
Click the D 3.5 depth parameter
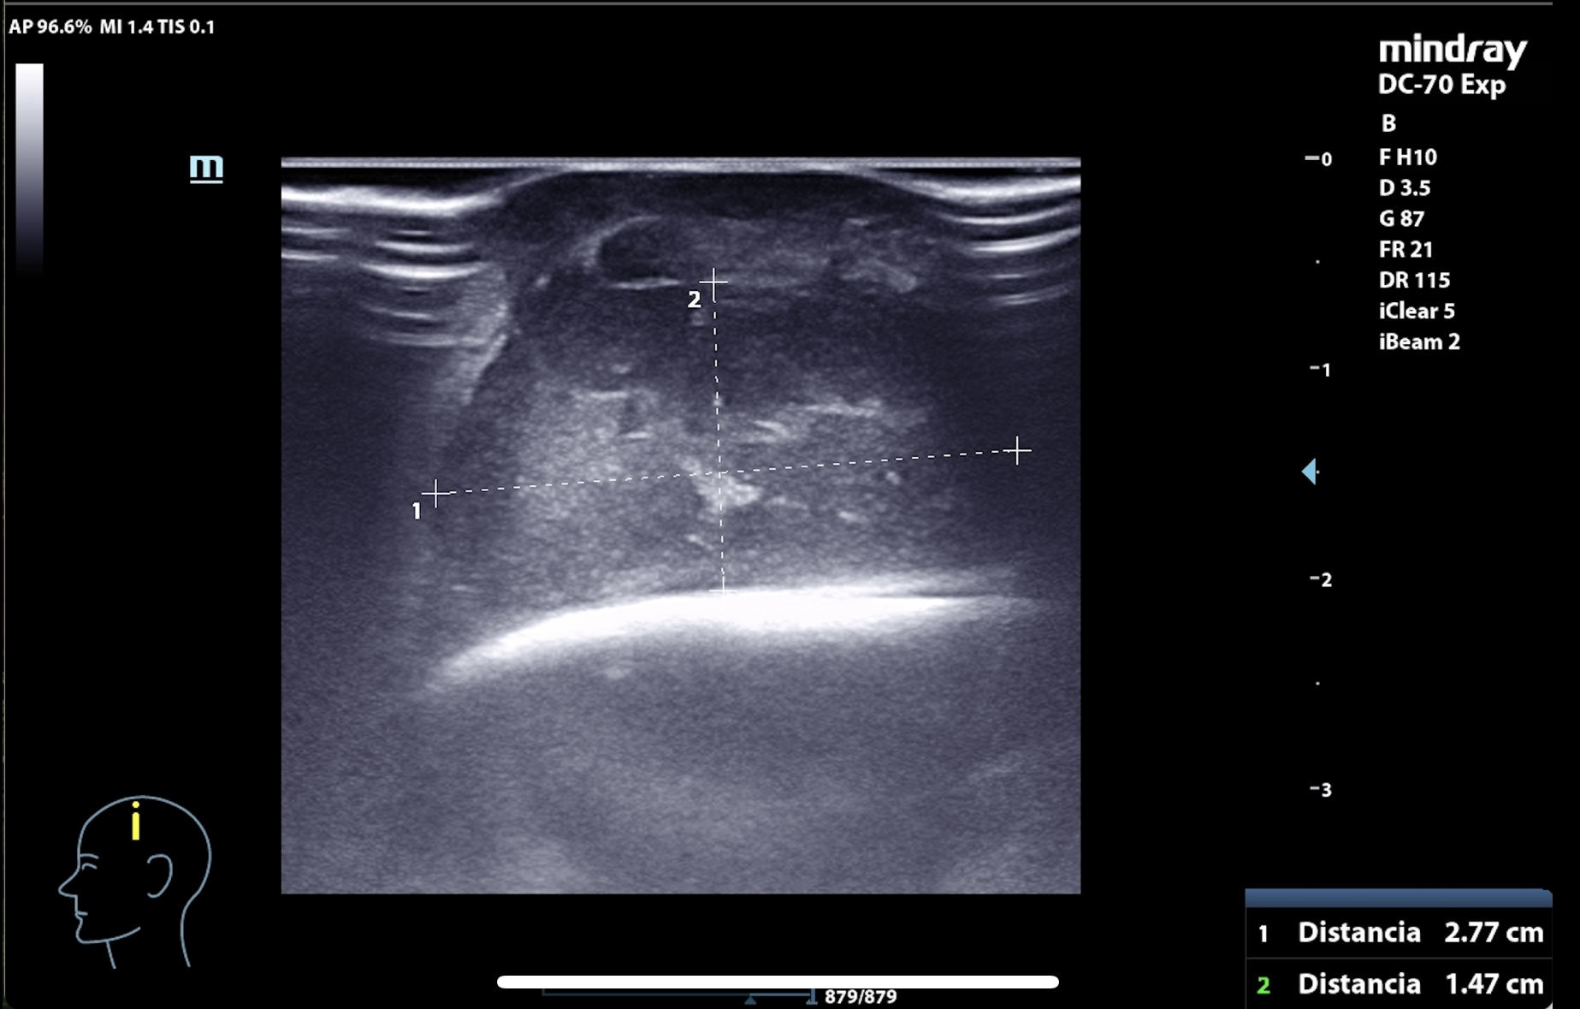point(1404,188)
